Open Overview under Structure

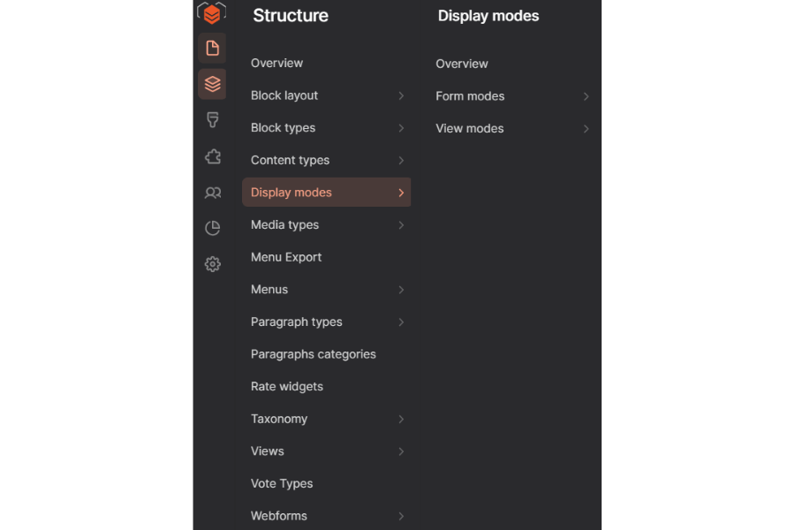(x=276, y=63)
